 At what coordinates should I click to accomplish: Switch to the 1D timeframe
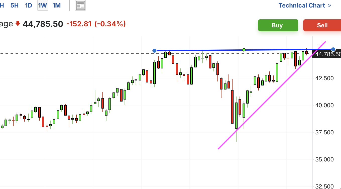click(x=29, y=5)
